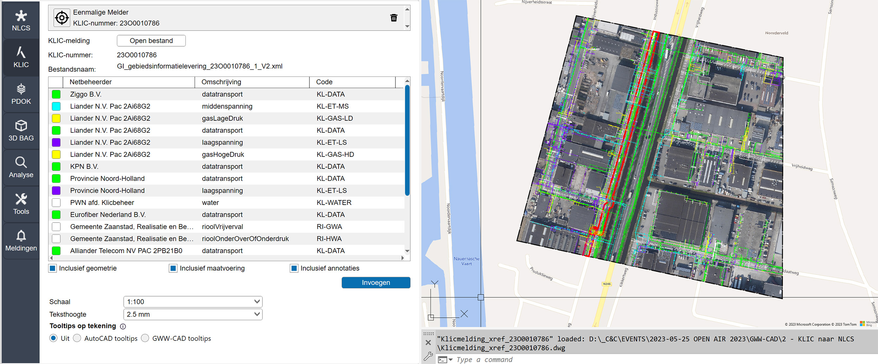Open the Schaal 1:100 dropdown
Image resolution: width=878 pixels, height=364 pixels.
coord(193,302)
